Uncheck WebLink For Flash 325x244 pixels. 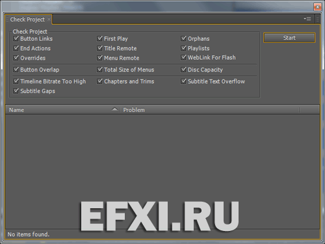(183, 57)
